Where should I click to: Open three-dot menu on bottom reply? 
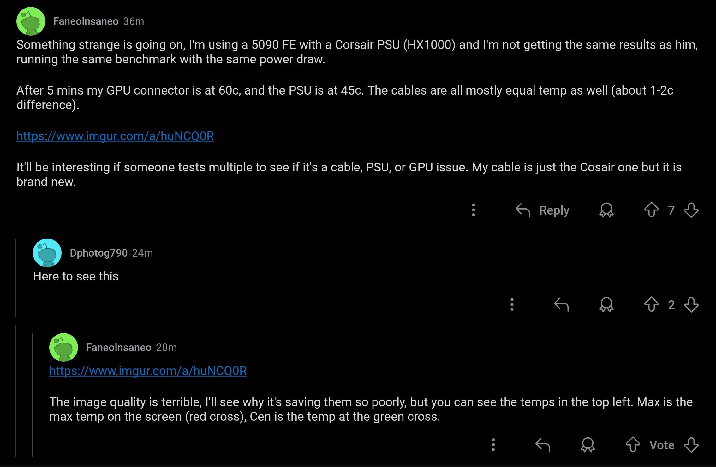click(x=493, y=445)
